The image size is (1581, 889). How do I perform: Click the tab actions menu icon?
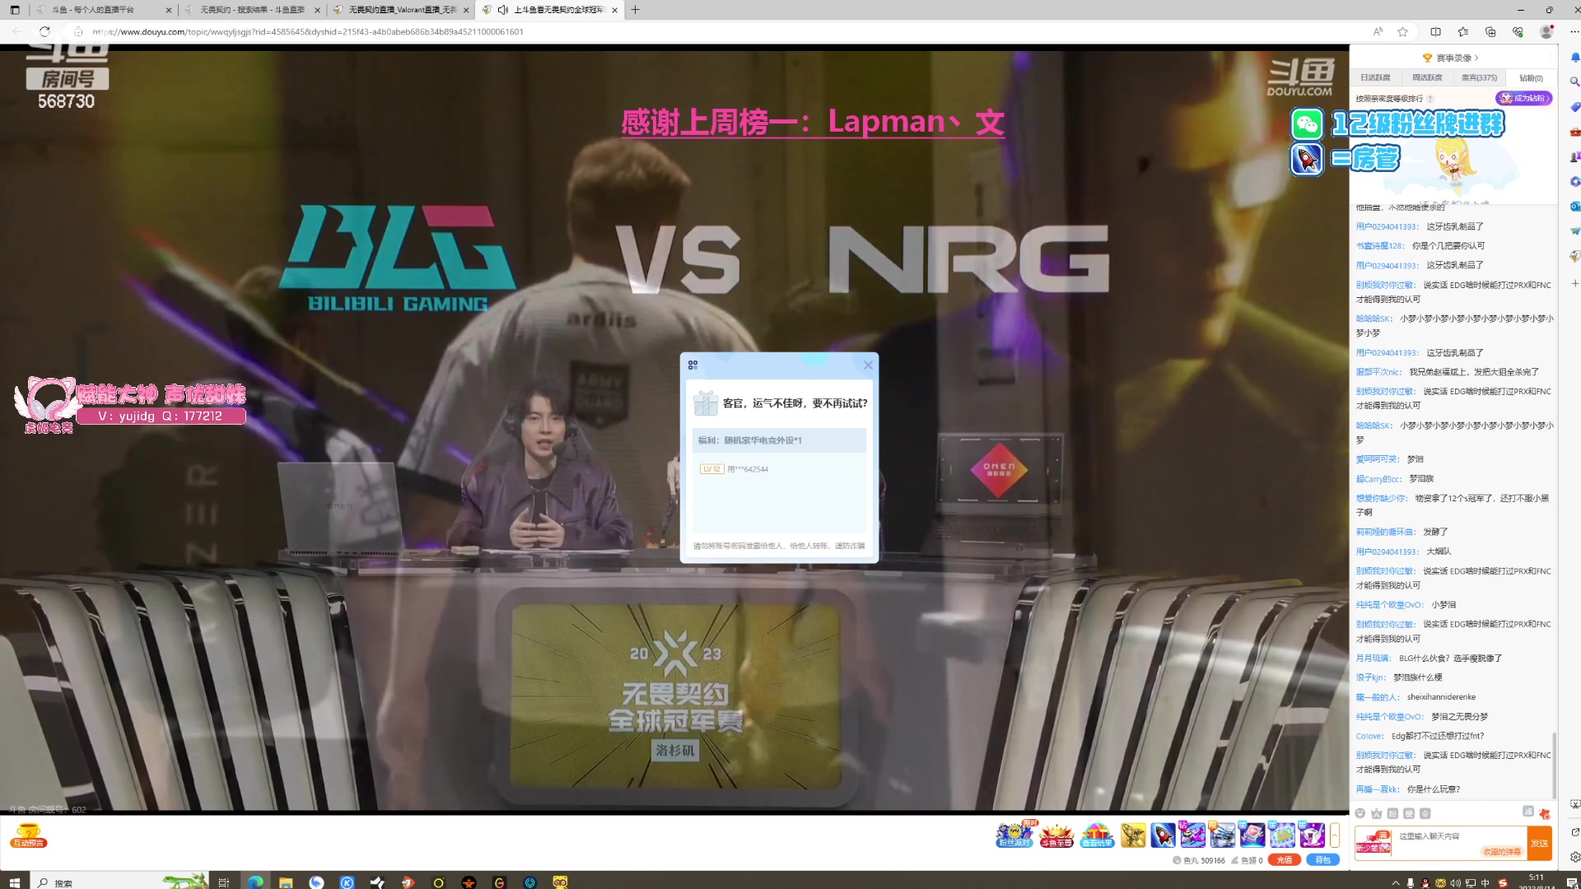click(15, 10)
